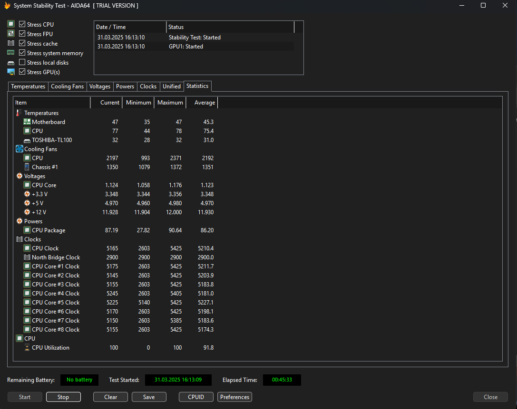Toggle the Stress system memory checkbox

[22, 53]
